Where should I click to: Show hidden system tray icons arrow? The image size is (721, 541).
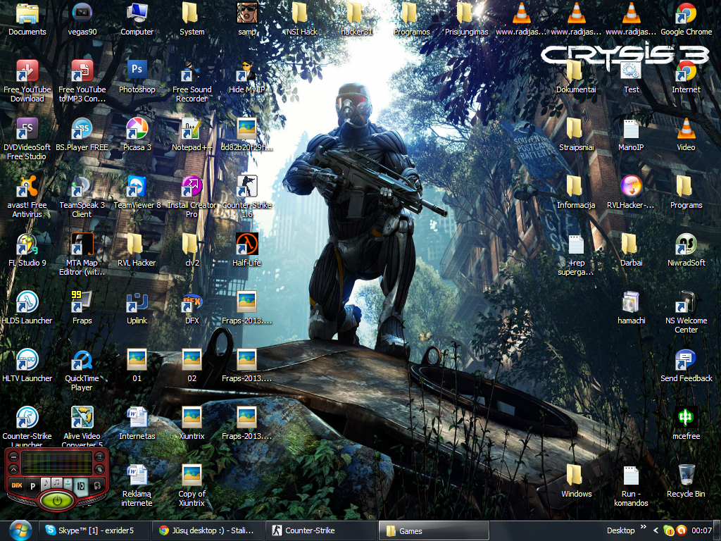click(x=656, y=530)
